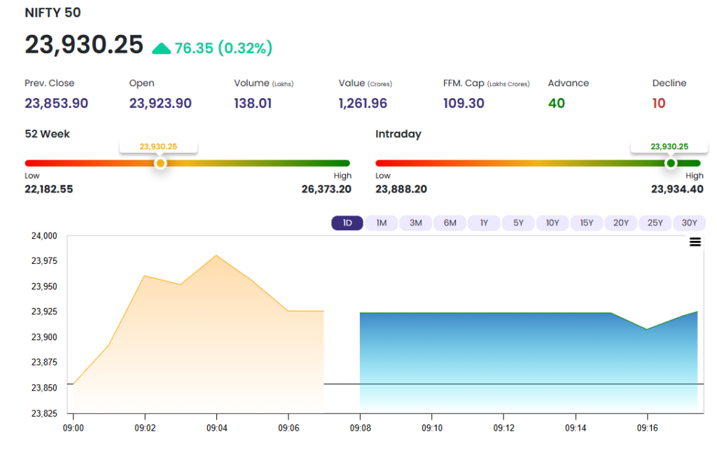Switch chart to 10Y range
This screenshot has width=717, height=460.
pos(552,223)
